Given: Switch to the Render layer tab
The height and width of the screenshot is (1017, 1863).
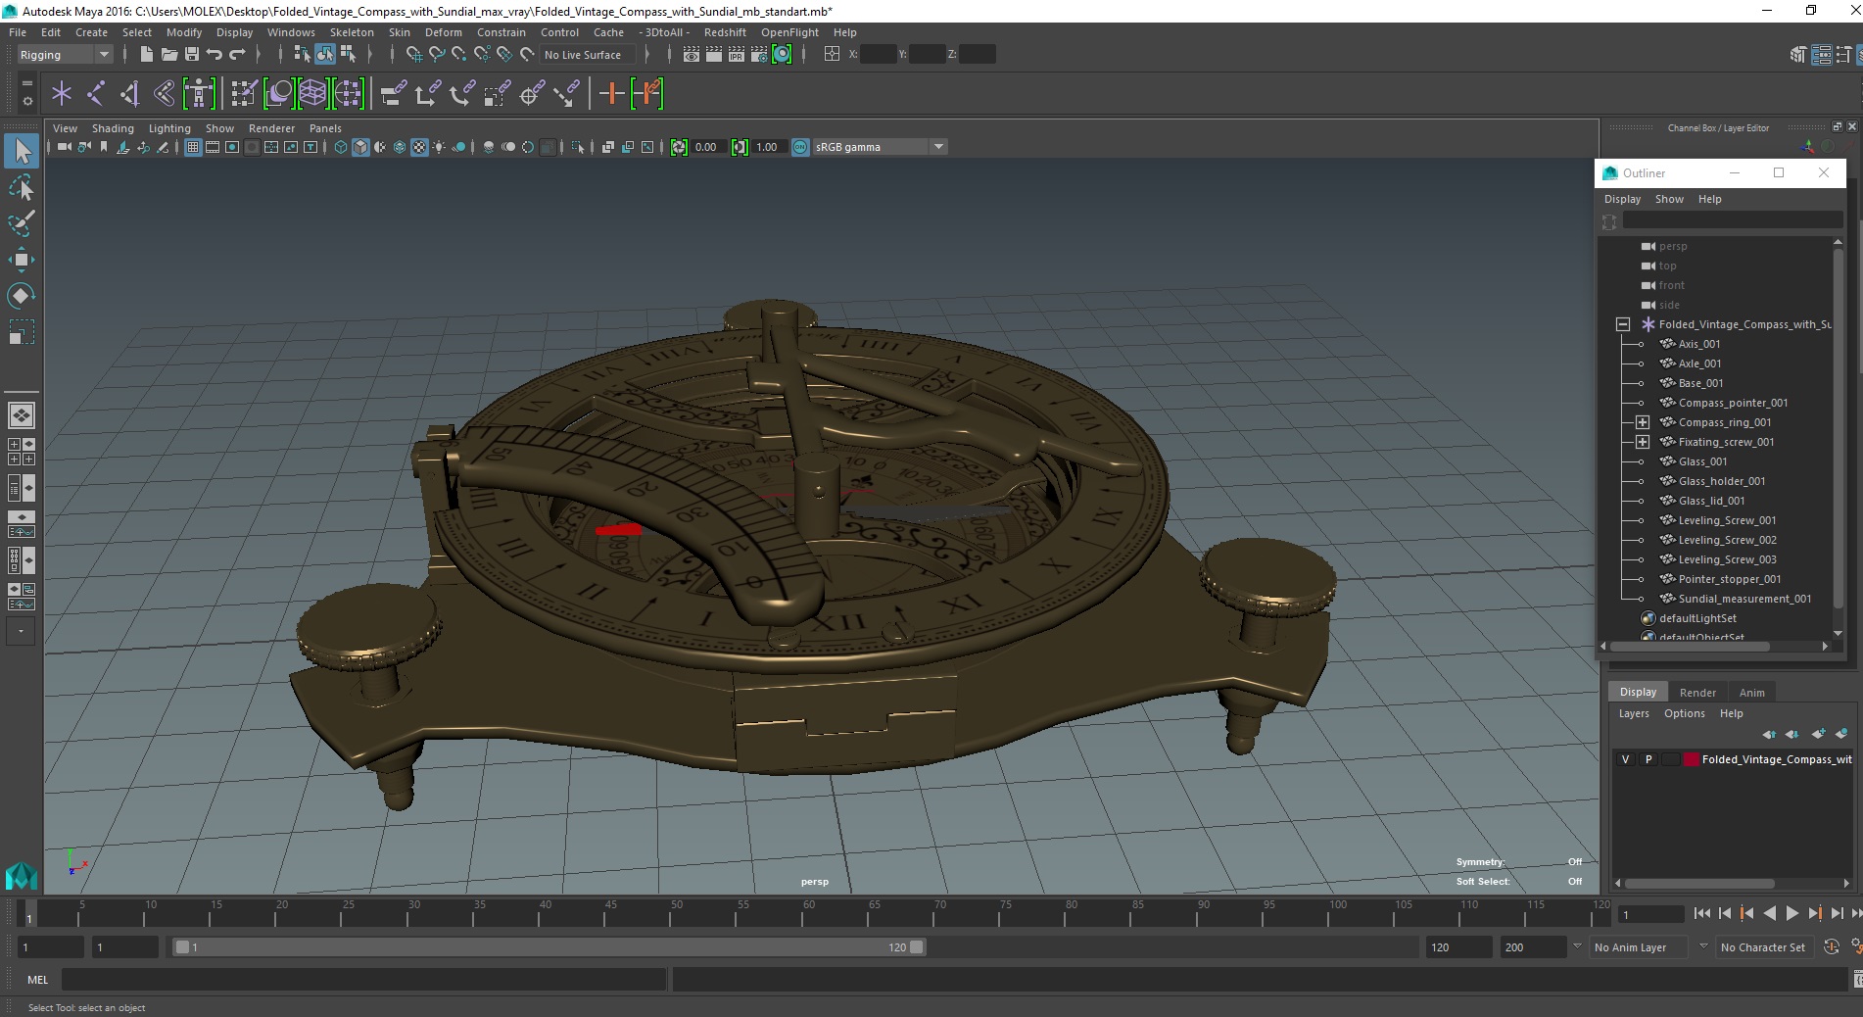Looking at the screenshot, I should coord(1697,693).
